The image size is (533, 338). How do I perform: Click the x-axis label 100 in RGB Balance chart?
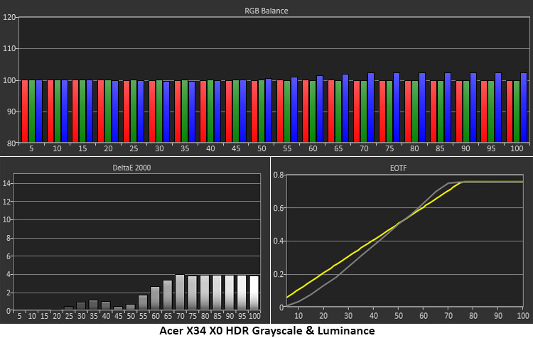tap(517, 149)
